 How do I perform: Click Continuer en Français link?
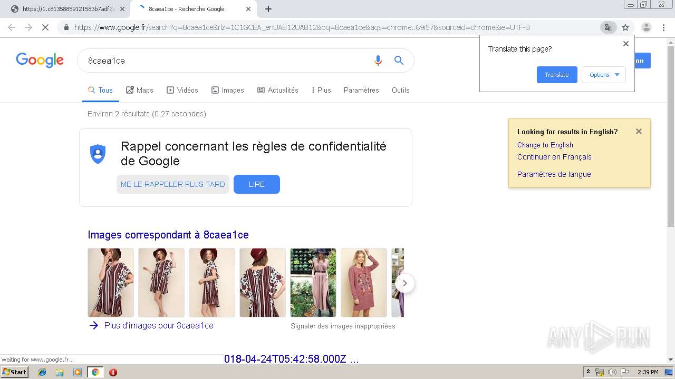click(554, 157)
